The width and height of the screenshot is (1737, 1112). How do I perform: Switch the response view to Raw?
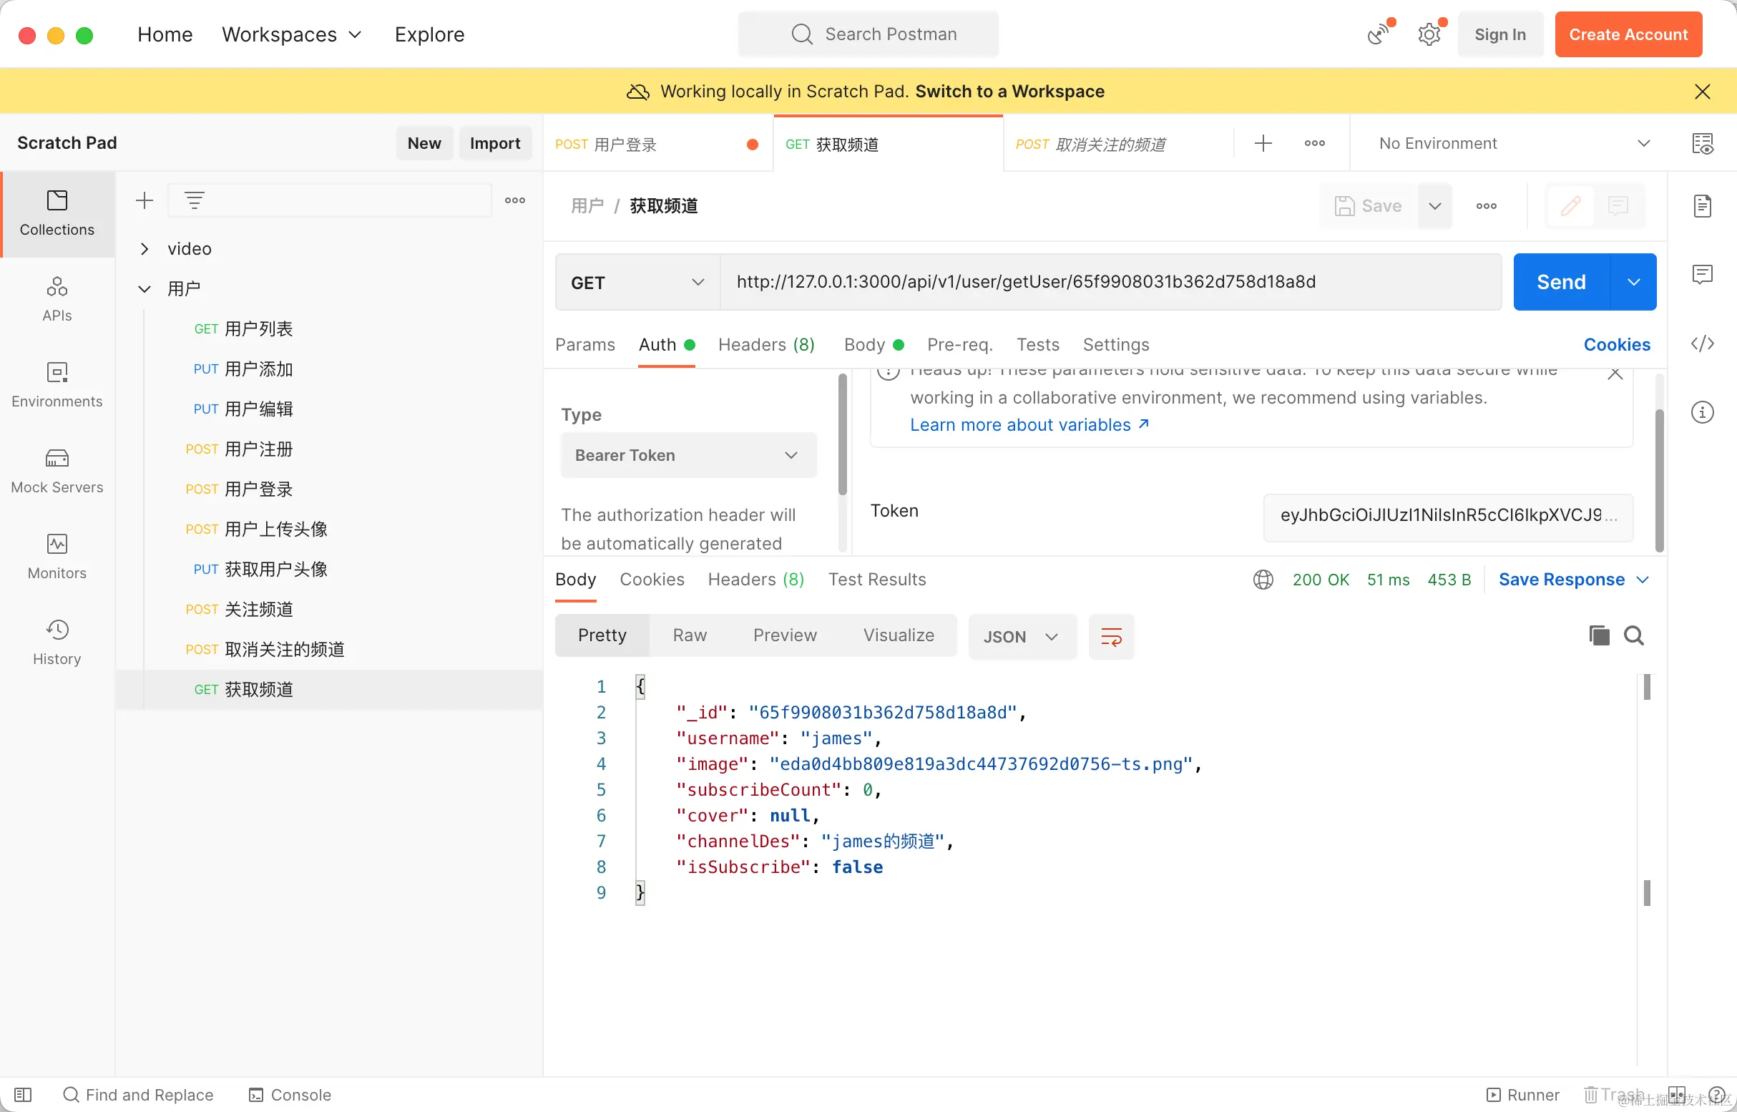pyautogui.click(x=690, y=635)
